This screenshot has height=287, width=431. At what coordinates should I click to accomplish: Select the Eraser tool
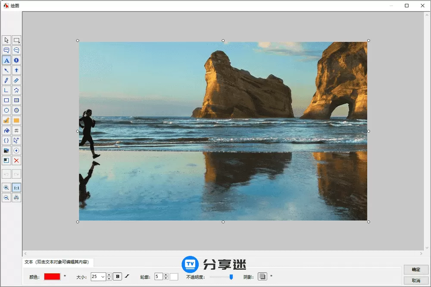point(16,80)
